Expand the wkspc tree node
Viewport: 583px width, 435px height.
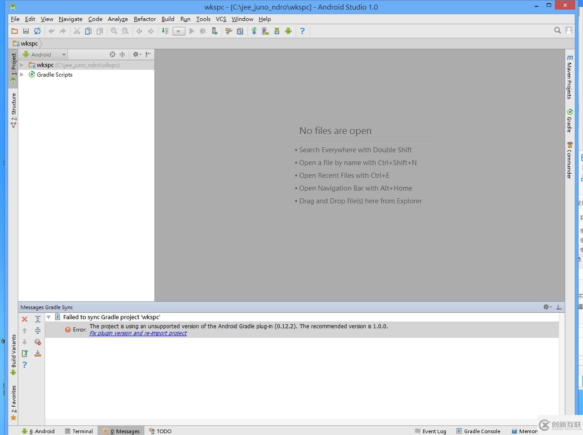[22, 65]
